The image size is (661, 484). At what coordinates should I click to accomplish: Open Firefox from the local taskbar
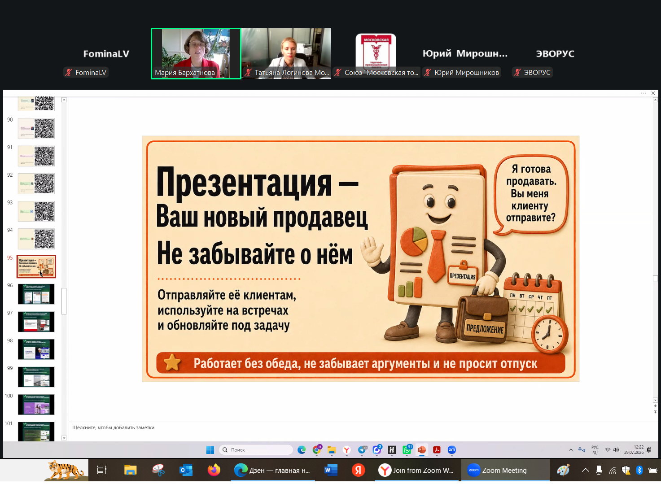214,470
